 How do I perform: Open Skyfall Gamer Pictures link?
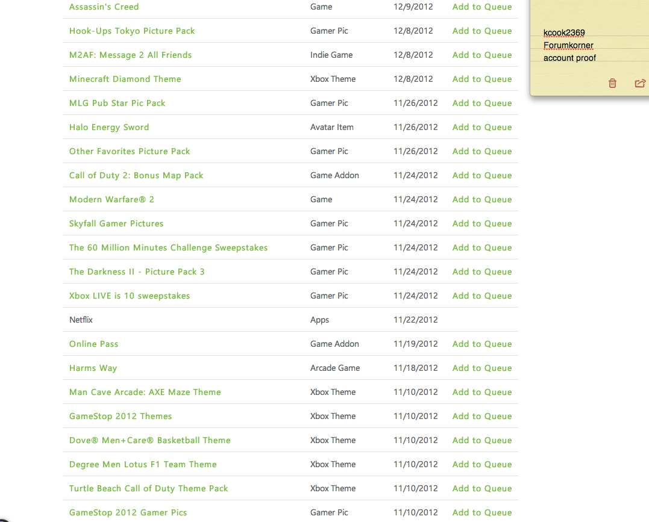[x=116, y=223]
